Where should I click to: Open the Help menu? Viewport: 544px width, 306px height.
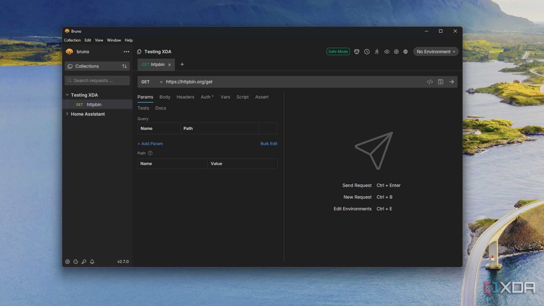click(129, 40)
